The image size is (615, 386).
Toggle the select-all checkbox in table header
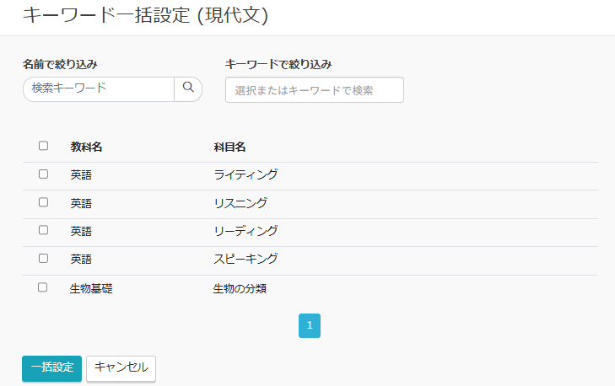(43, 146)
